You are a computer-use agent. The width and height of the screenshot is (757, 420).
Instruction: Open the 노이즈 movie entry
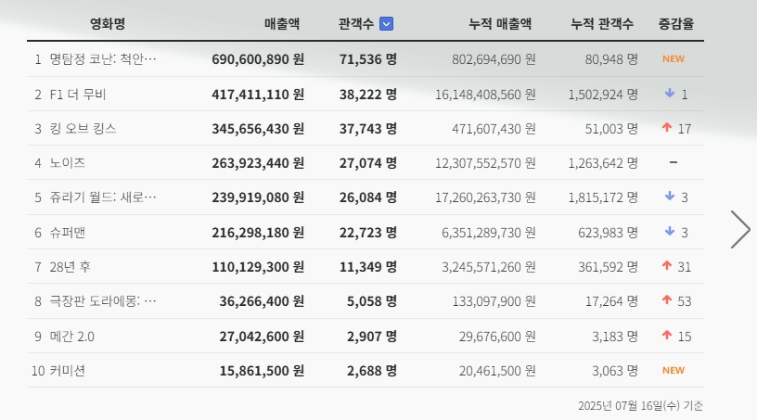point(66,163)
